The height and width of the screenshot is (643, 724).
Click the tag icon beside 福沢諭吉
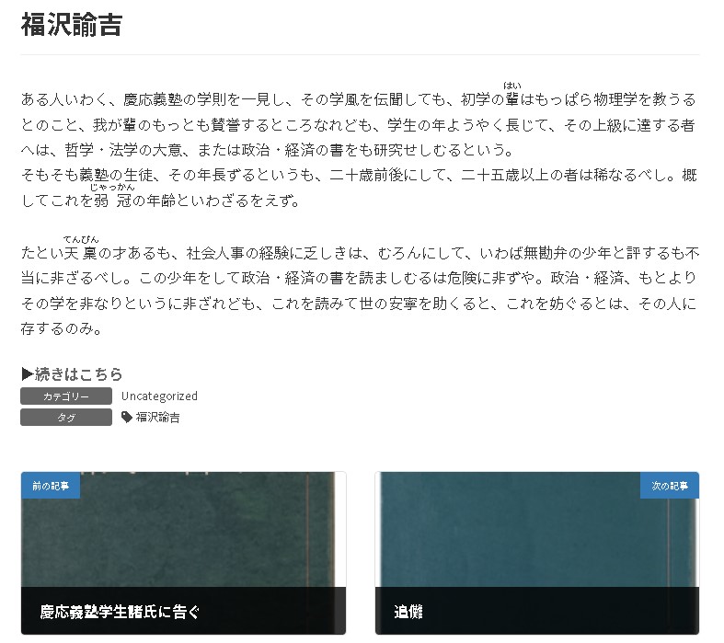click(127, 418)
